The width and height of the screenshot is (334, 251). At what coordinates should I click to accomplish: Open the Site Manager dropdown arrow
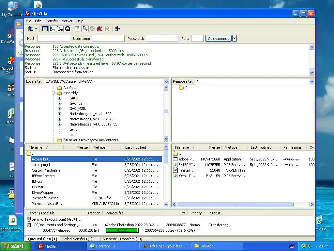36,29
